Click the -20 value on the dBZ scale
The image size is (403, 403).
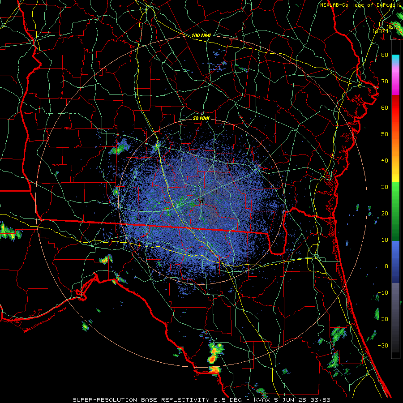click(383, 319)
